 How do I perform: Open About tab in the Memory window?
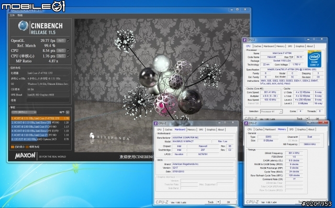[311, 129]
